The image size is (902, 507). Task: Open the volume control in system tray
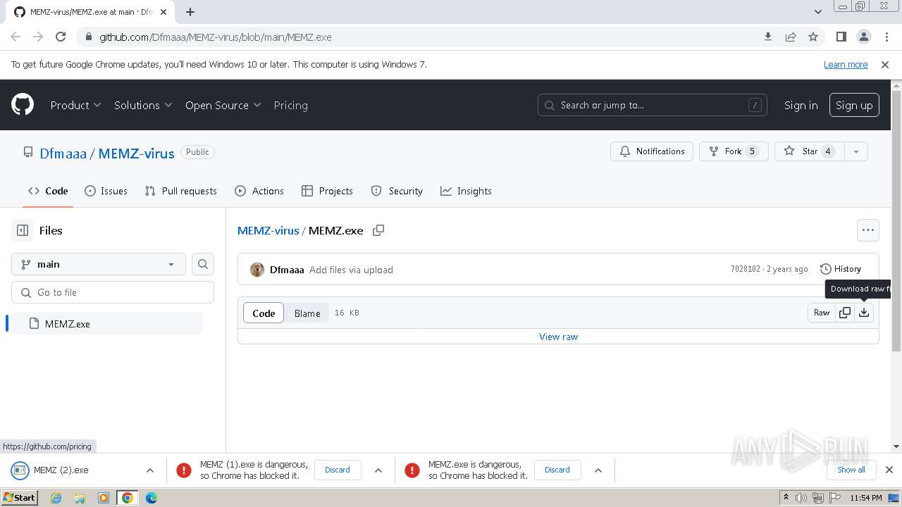pos(801,498)
